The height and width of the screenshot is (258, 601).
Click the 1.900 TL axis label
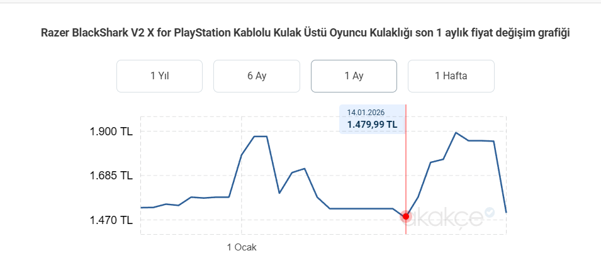point(112,132)
